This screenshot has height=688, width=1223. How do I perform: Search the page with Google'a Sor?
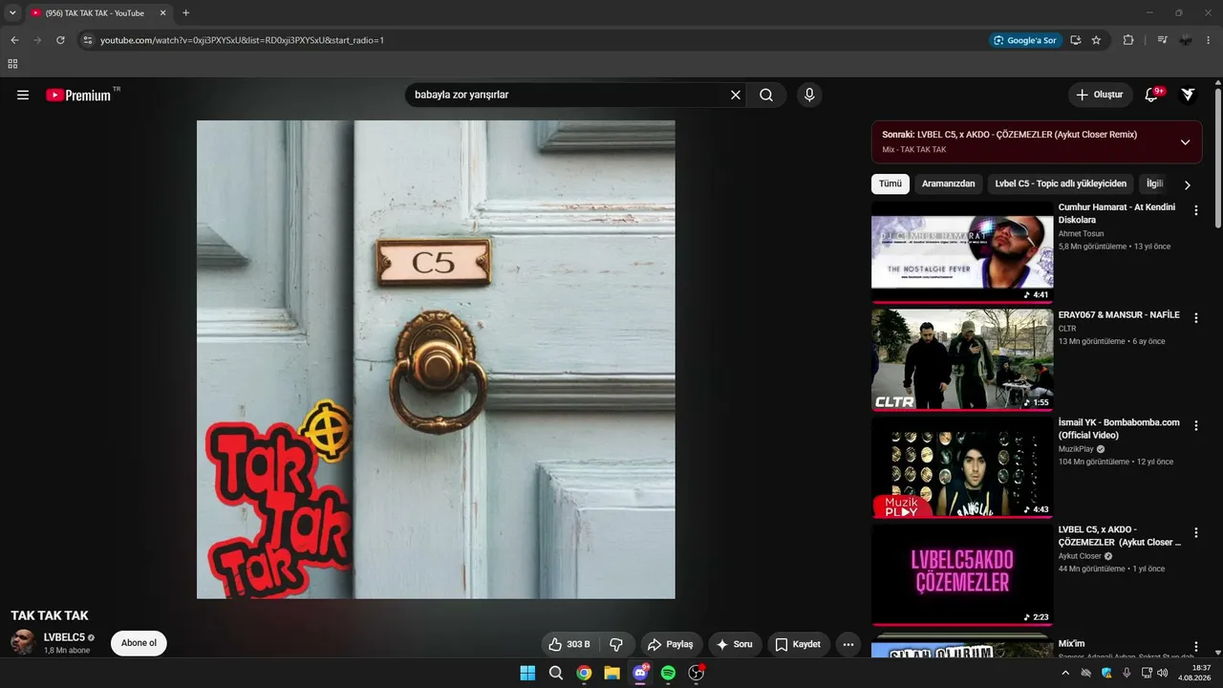(x=1025, y=40)
